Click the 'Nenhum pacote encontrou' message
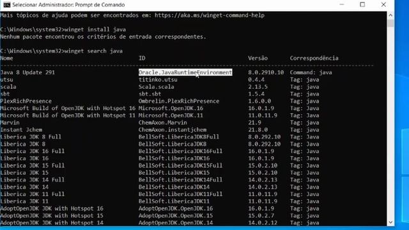 (103, 37)
